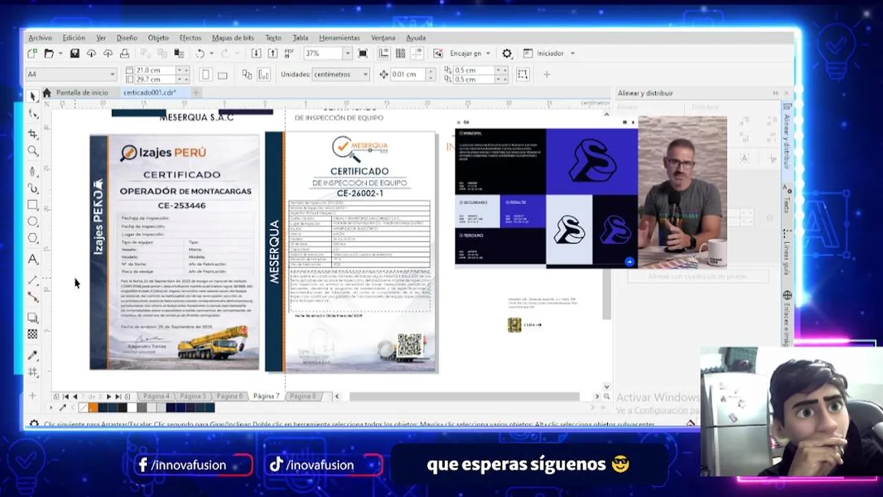883x497 pixels.
Task: Switch to the Página 8 tab
Action: (302, 396)
